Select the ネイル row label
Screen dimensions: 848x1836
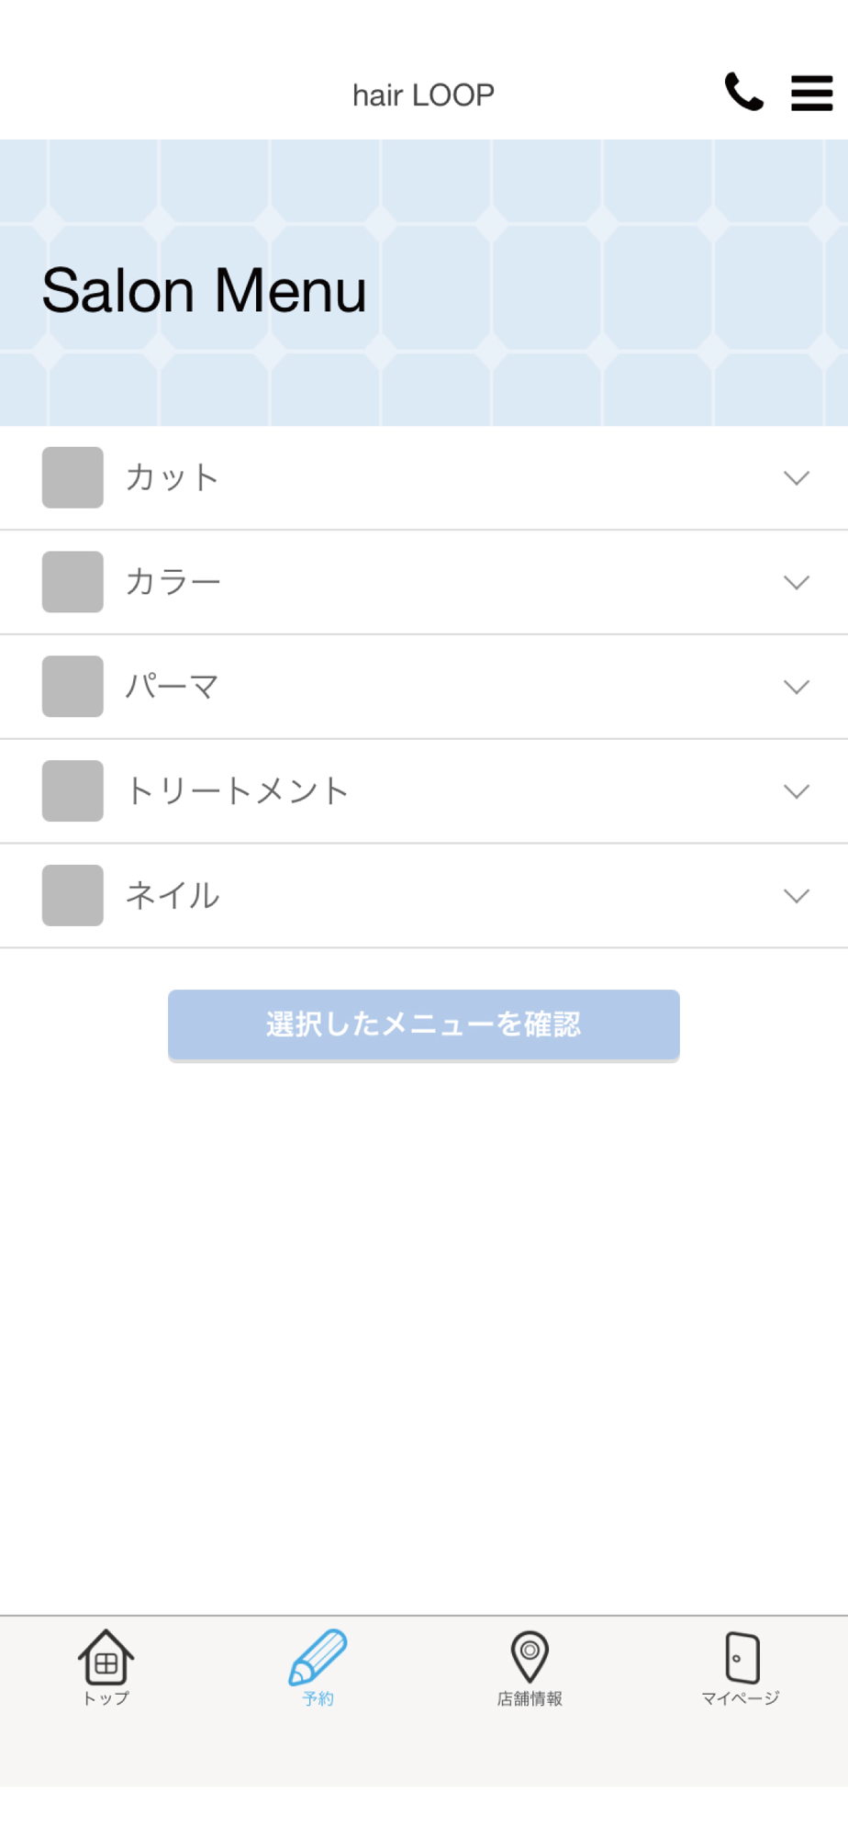click(173, 896)
